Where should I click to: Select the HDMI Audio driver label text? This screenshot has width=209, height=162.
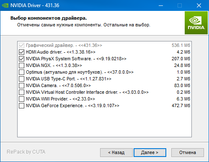point(61,52)
